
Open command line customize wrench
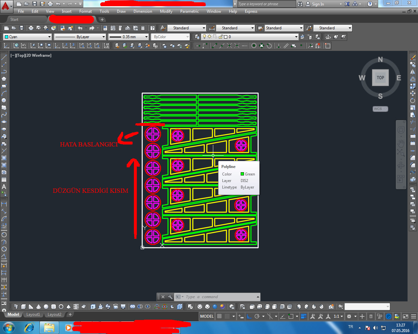pyautogui.click(x=170, y=297)
